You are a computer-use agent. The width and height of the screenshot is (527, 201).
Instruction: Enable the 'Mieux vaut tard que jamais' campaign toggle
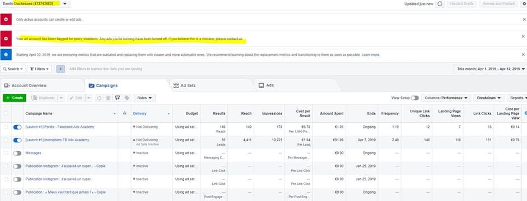click(17, 192)
